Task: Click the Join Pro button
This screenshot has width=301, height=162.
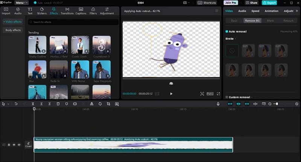Action: (x=231, y=3)
